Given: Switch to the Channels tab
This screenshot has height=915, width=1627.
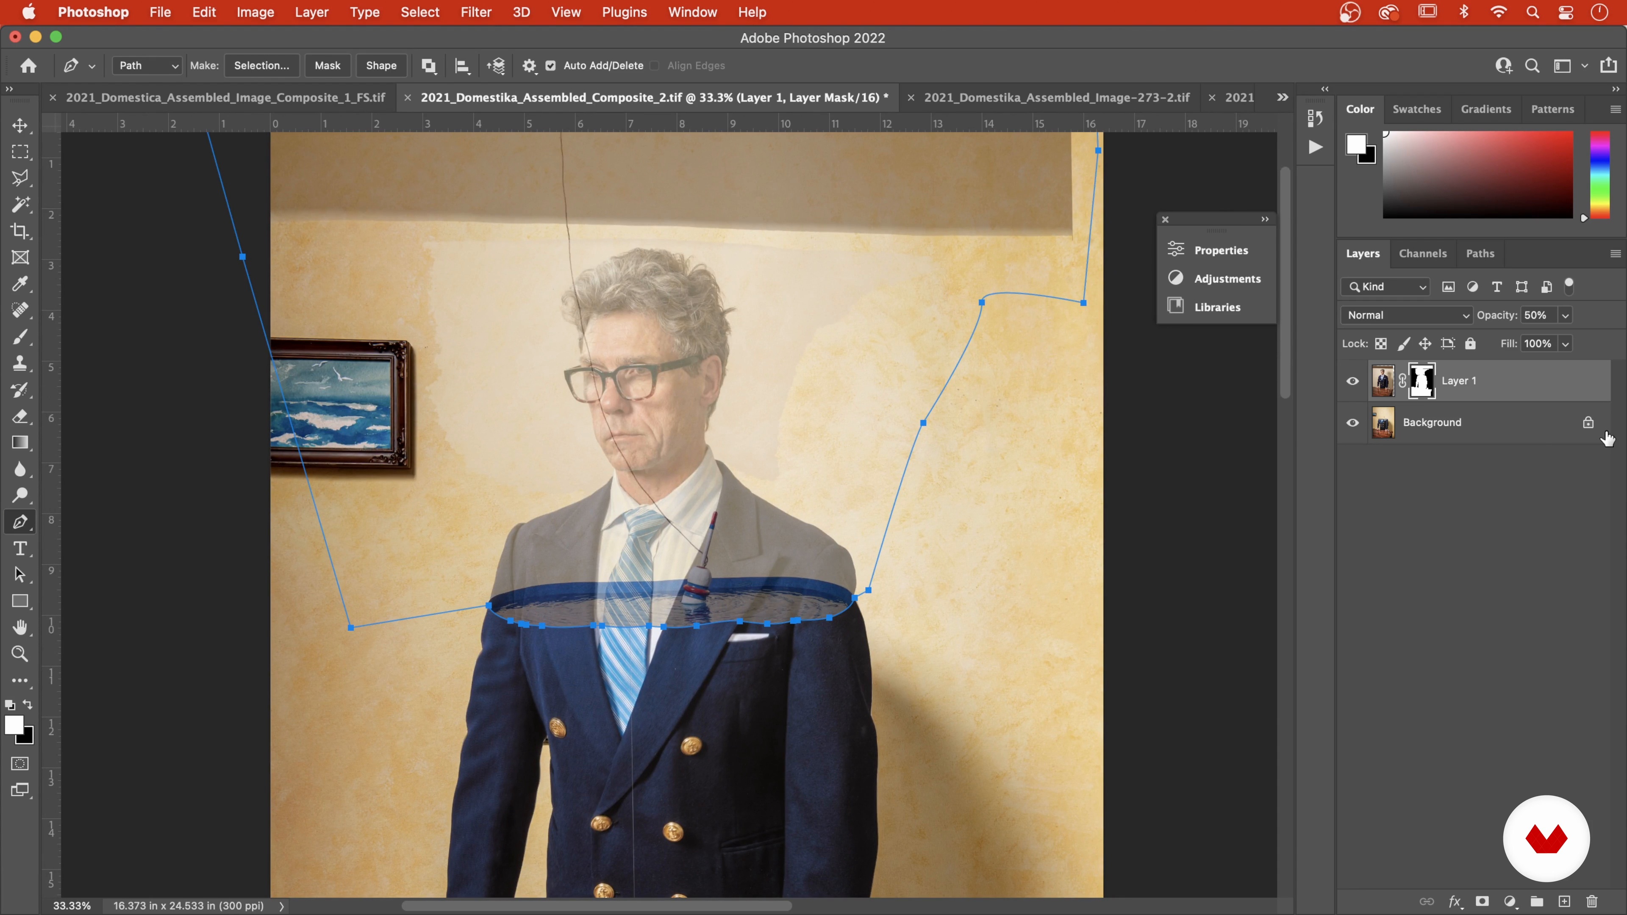Looking at the screenshot, I should (1422, 253).
